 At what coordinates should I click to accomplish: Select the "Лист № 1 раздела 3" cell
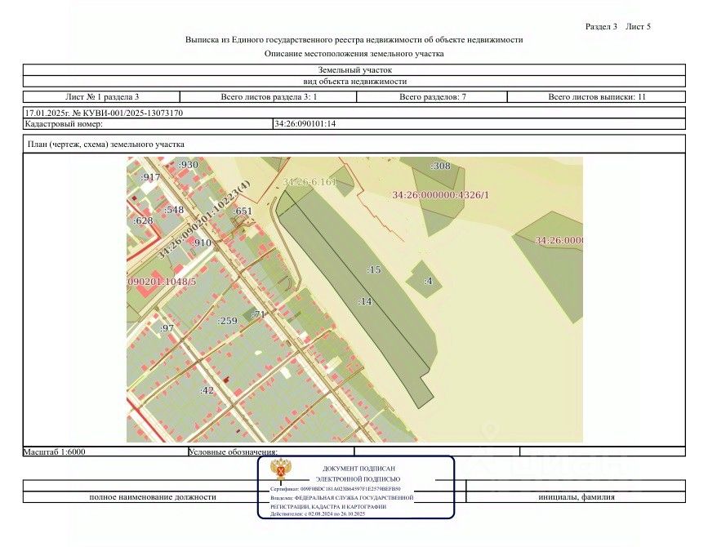pos(102,96)
